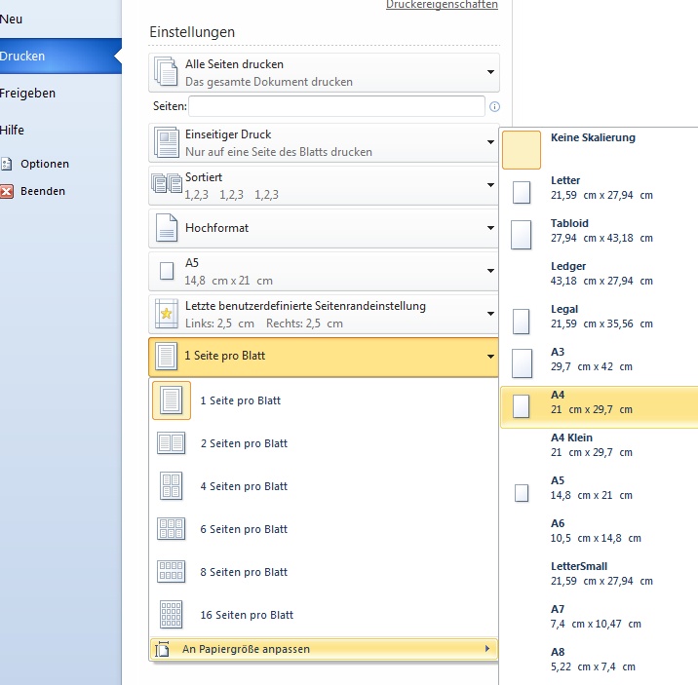Click the Optionen label

45,164
